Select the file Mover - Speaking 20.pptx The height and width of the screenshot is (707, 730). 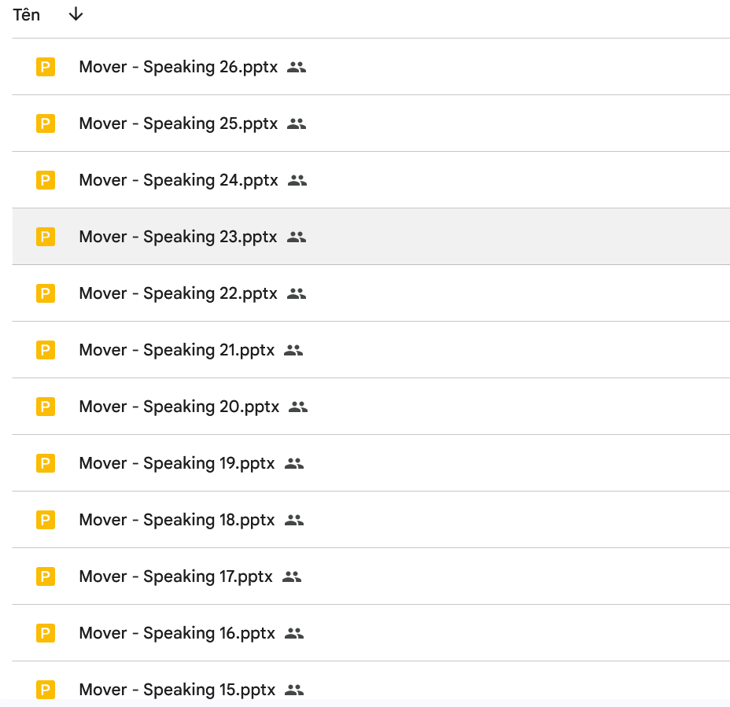click(179, 407)
